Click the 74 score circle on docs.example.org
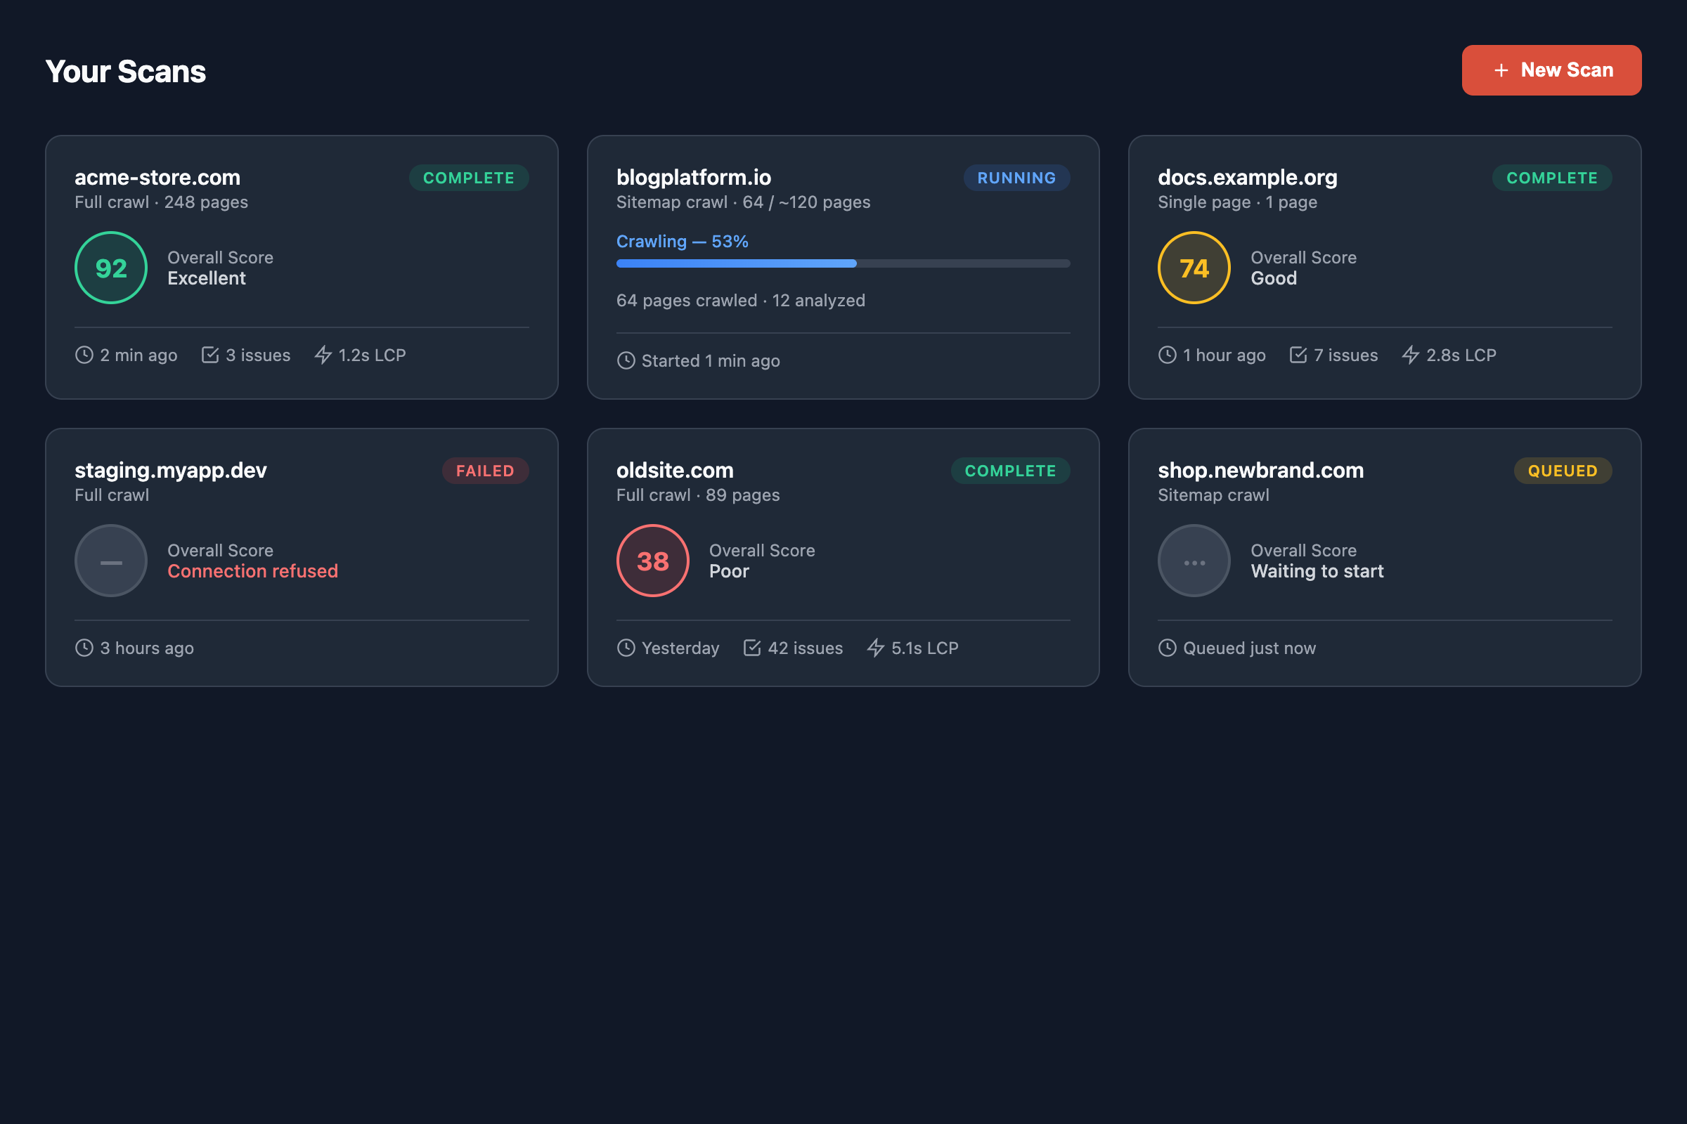1687x1124 pixels. pyautogui.click(x=1194, y=268)
